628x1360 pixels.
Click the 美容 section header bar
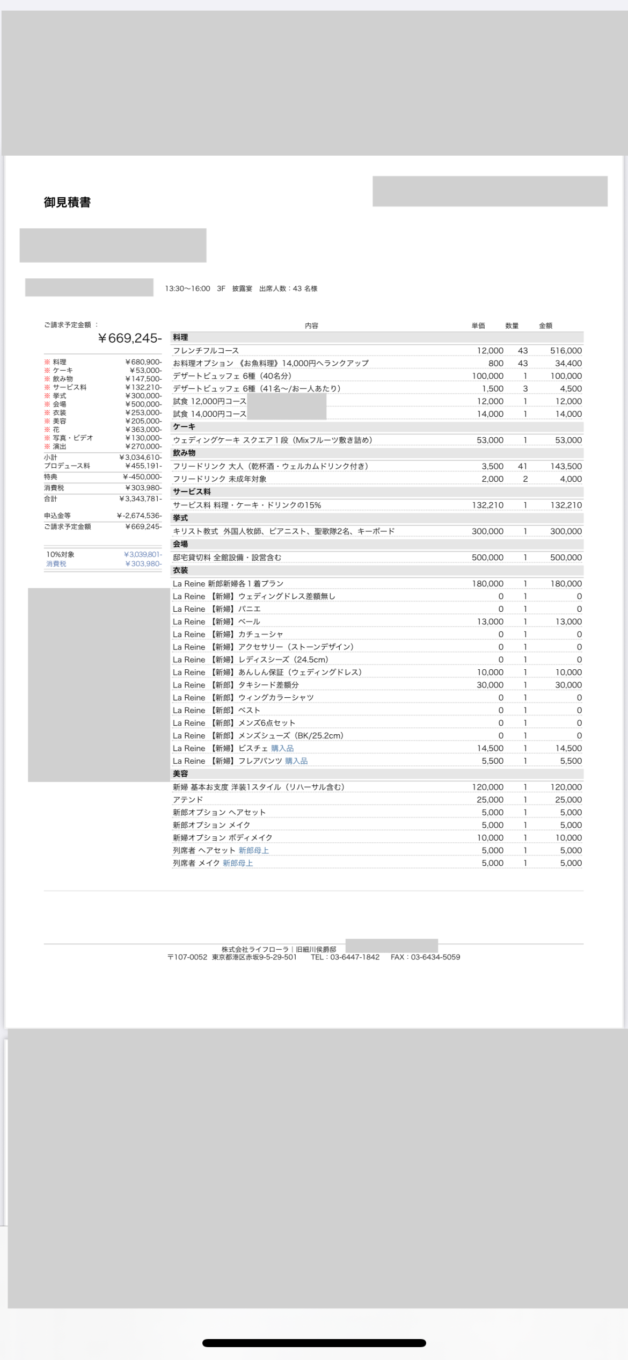click(377, 774)
